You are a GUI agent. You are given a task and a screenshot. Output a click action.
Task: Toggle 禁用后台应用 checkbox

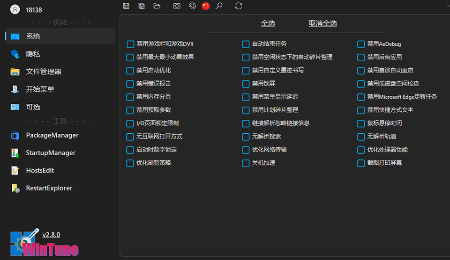point(361,57)
